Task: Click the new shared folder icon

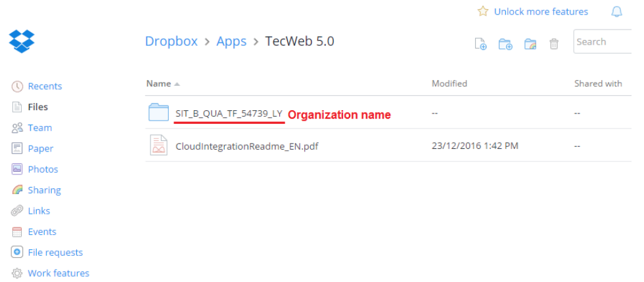Action: (x=530, y=44)
